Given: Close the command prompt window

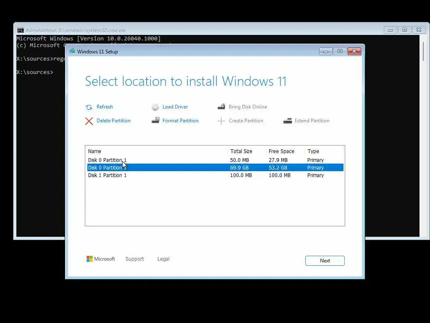Looking at the screenshot, I should [419, 30].
